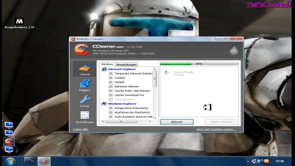
Task: Click Jetzt nach Updates suchen link
Action: (x=216, y=129)
